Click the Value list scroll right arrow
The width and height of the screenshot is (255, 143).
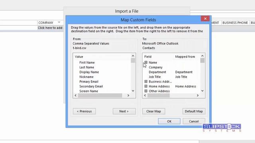point(128,95)
